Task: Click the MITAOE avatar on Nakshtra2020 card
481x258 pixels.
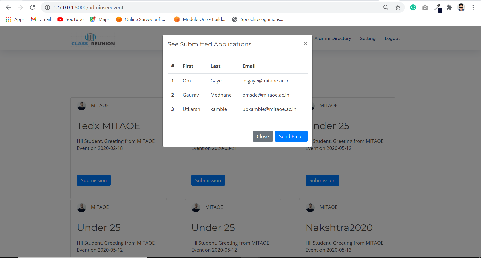Action: (310, 208)
